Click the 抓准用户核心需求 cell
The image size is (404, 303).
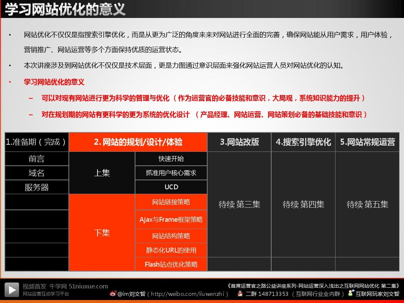(x=171, y=173)
